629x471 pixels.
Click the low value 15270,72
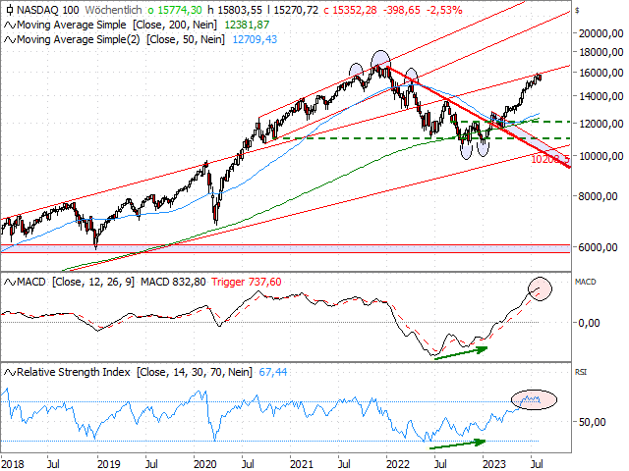tap(293, 10)
